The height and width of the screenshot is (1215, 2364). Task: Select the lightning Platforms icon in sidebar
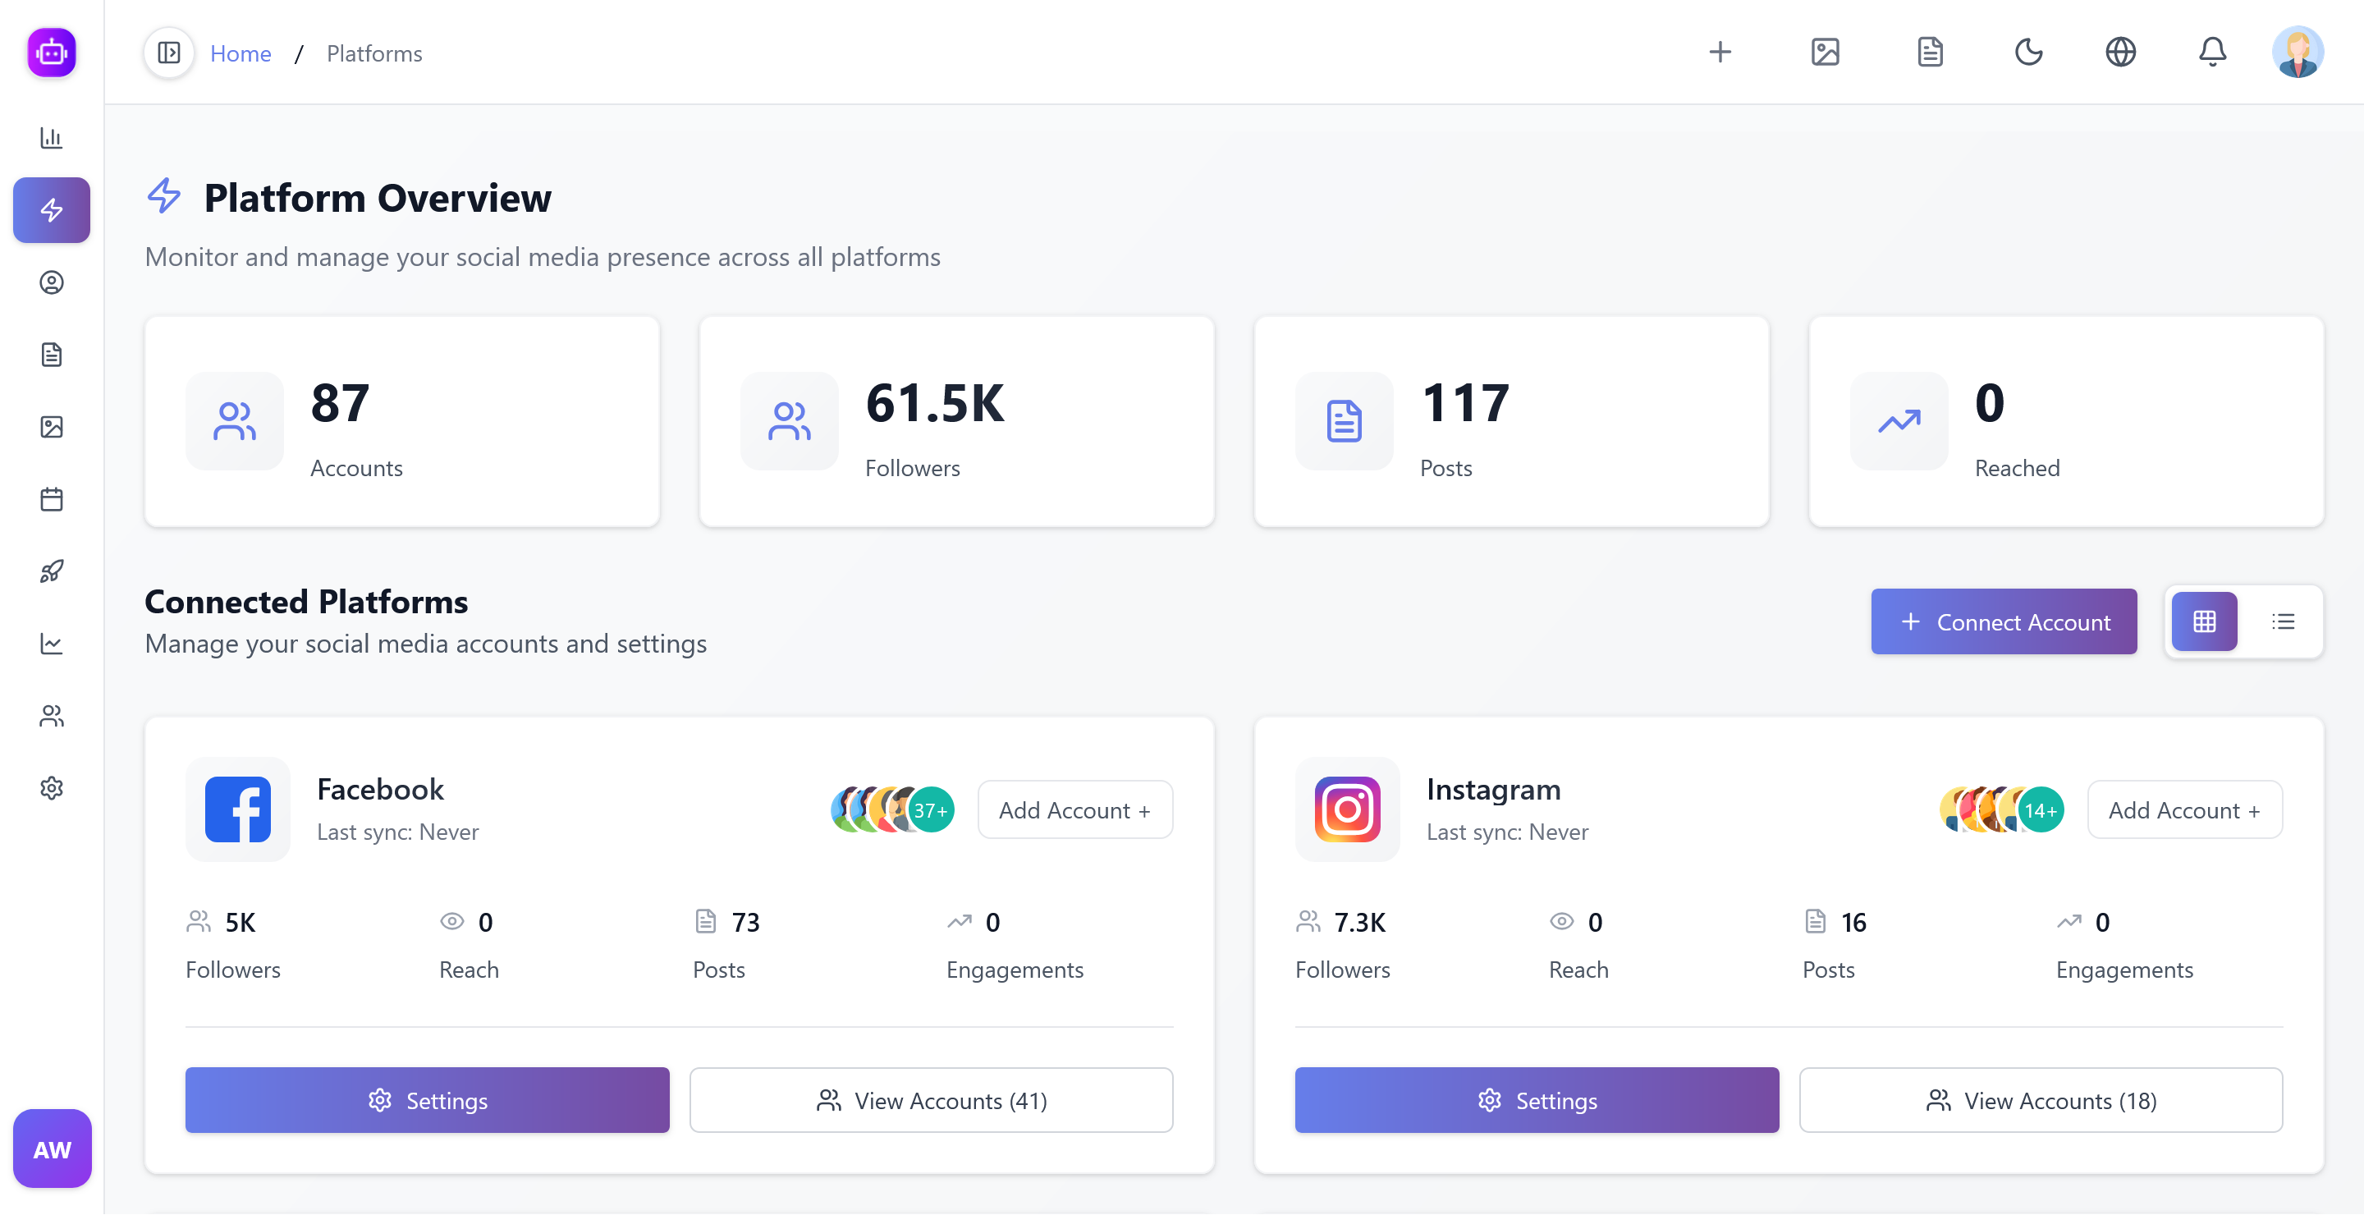[x=52, y=210]
